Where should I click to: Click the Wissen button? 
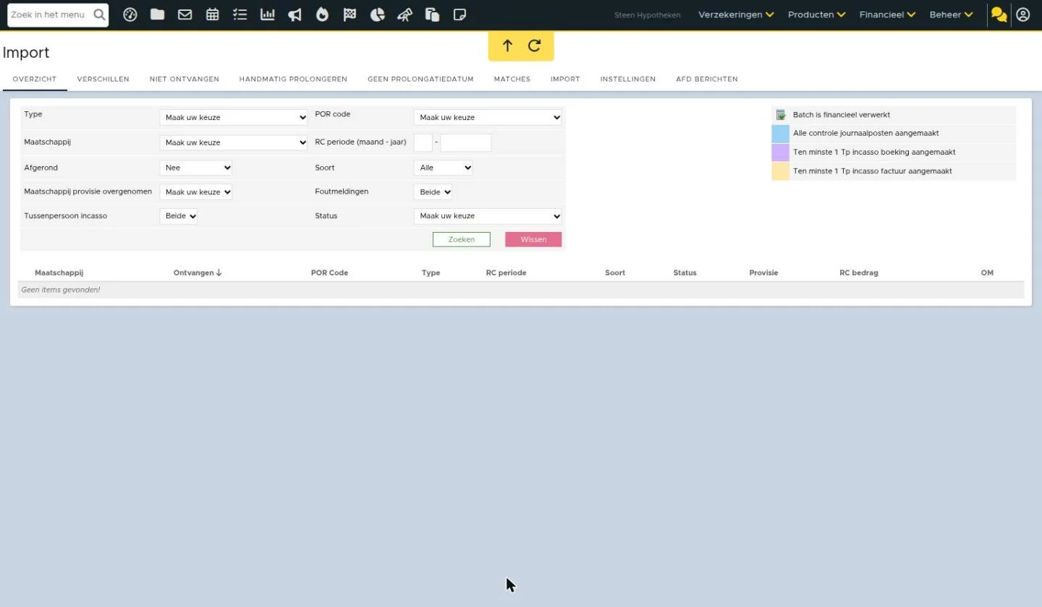[533, 239]
